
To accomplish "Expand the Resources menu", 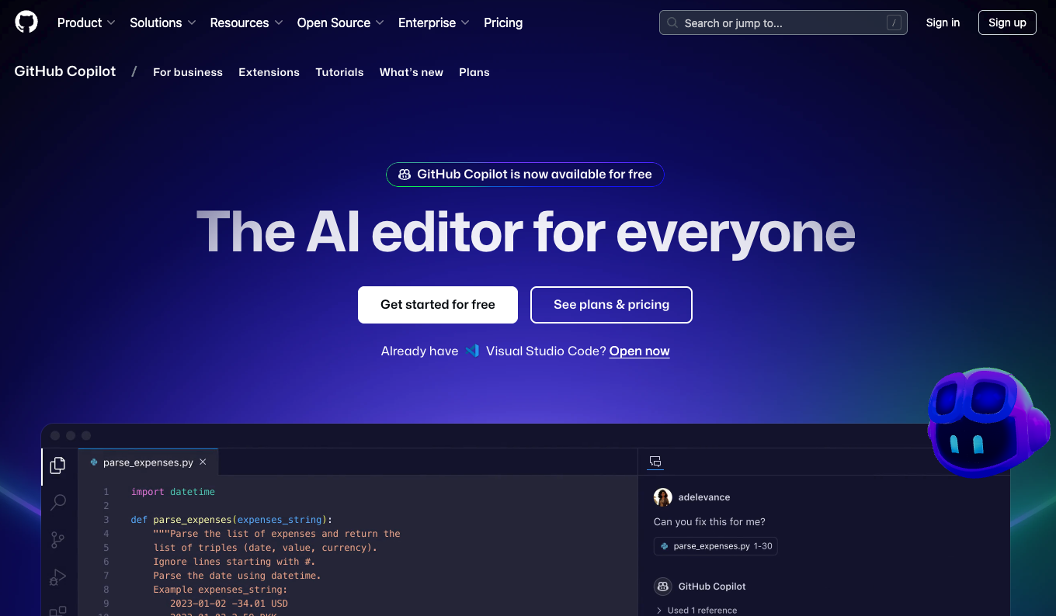I will coord(246,22).
